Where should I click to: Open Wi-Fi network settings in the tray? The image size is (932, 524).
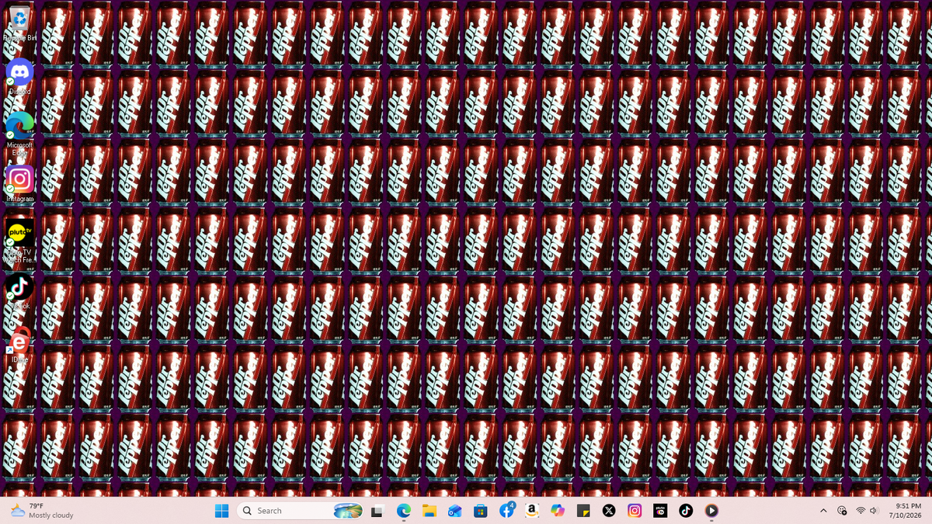click(x=861, y=511)
